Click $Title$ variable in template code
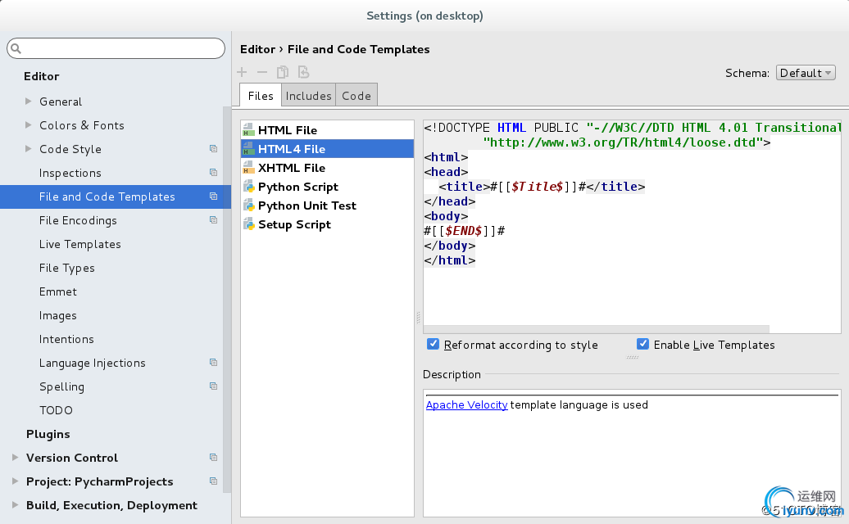 click(x=537, y=187)
